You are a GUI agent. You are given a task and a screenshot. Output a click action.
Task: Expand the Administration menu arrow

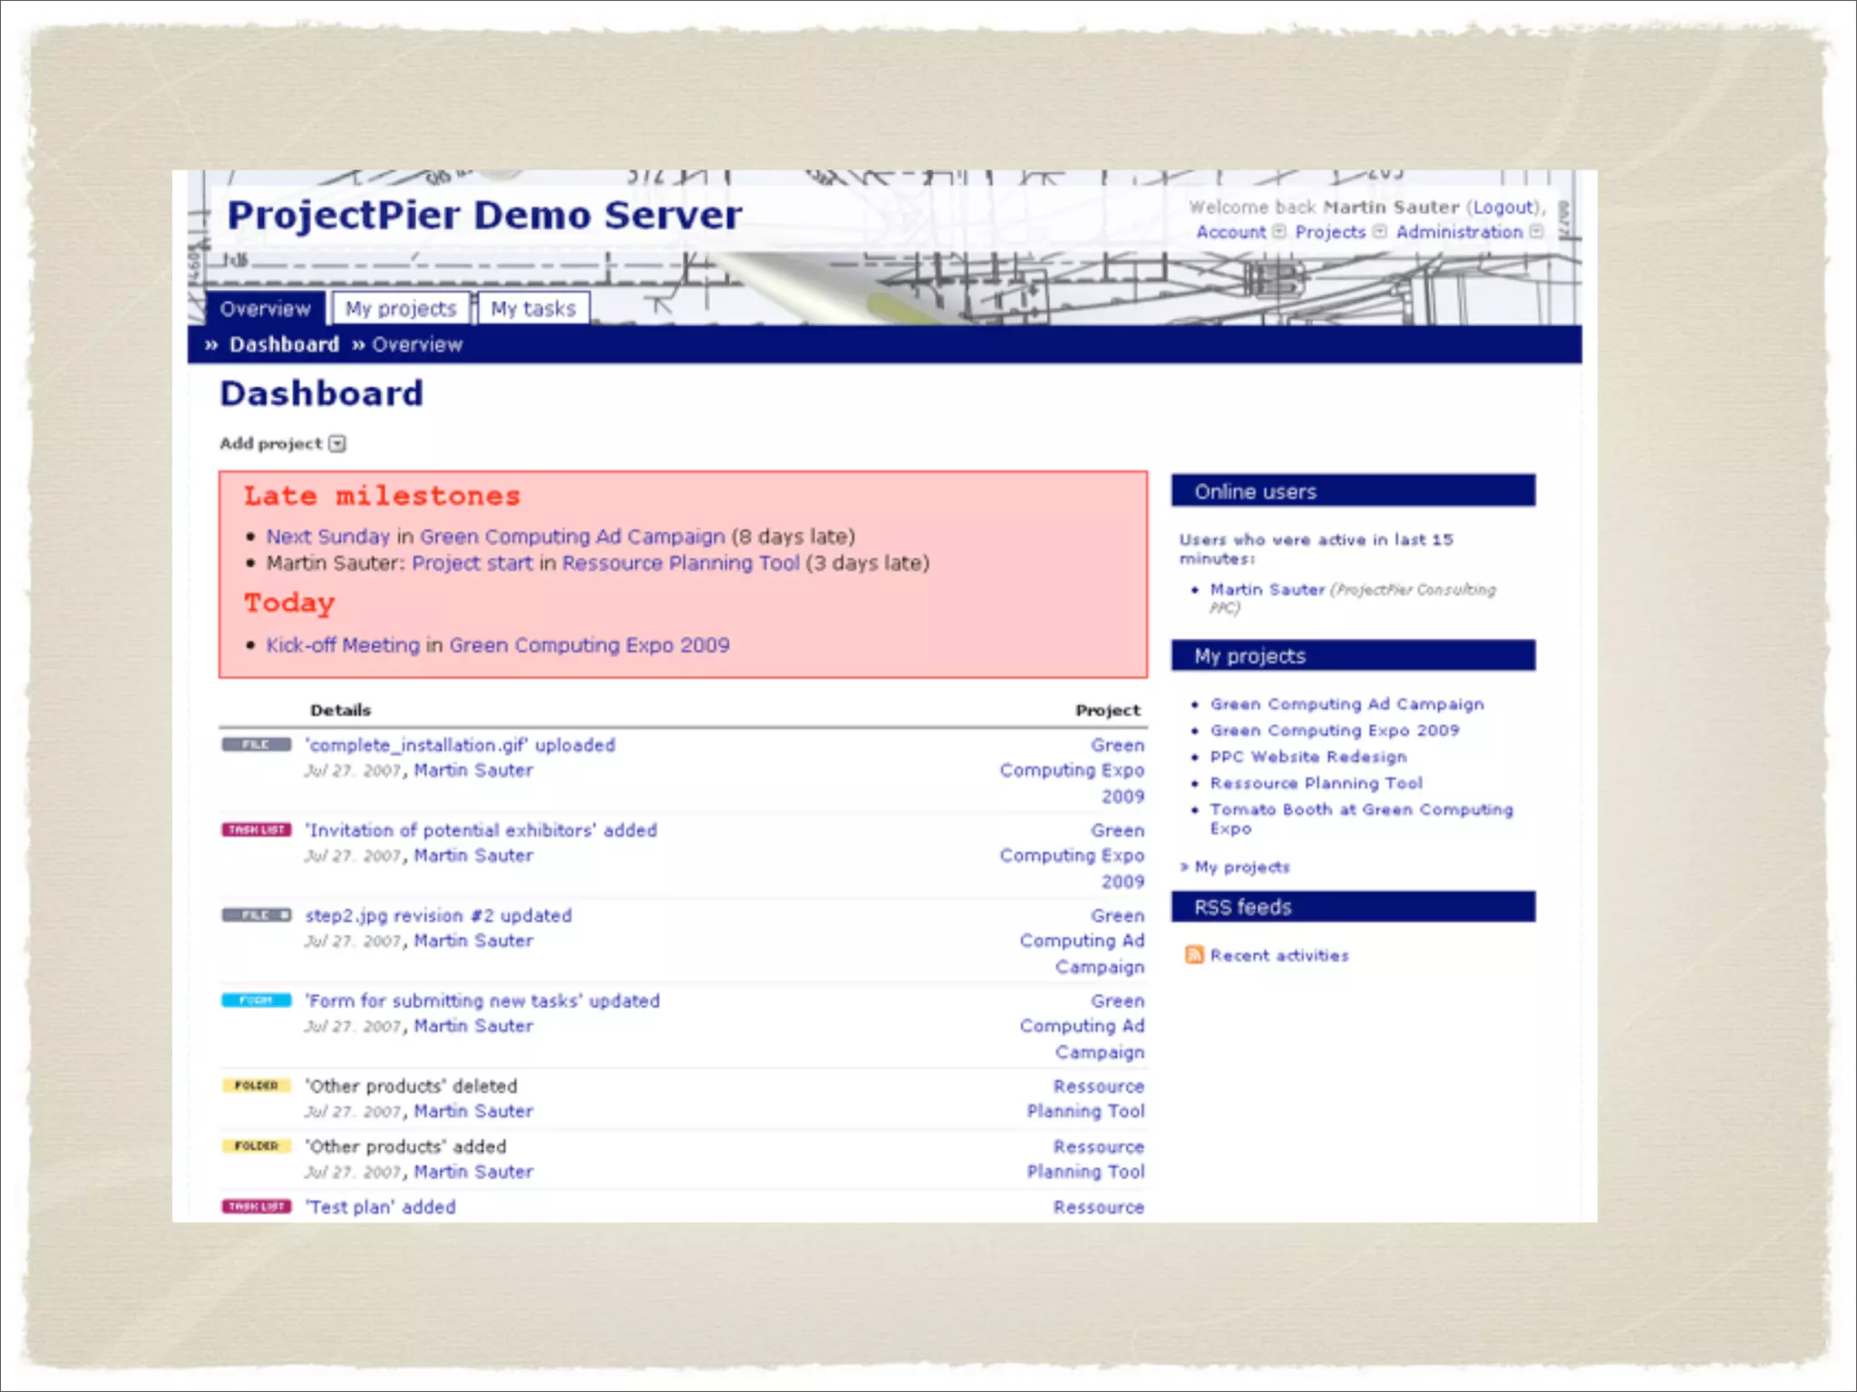pyautogui.click(x=1536, y=232)
